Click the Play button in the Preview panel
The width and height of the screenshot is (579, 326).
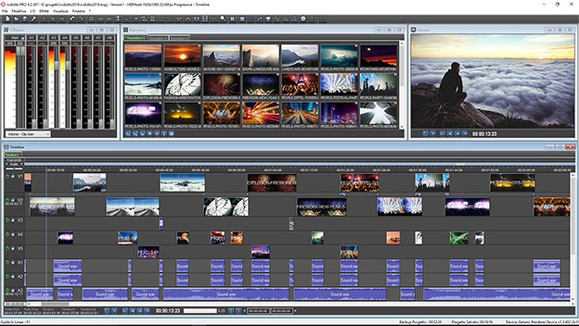tap(432, 134)
